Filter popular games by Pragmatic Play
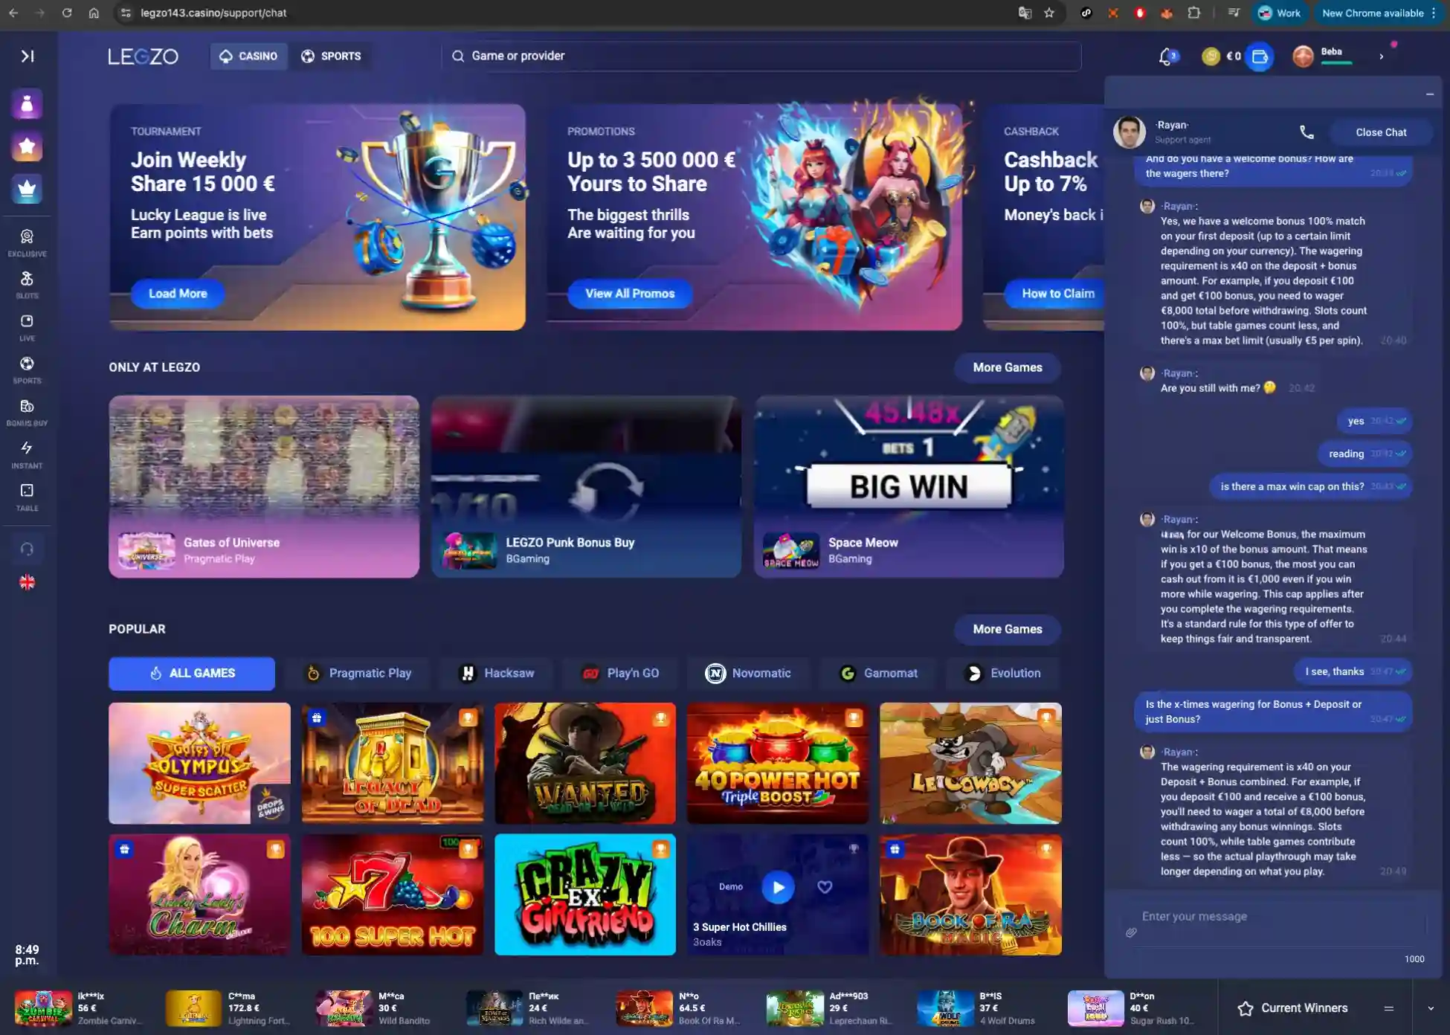 tap(359, 674)
